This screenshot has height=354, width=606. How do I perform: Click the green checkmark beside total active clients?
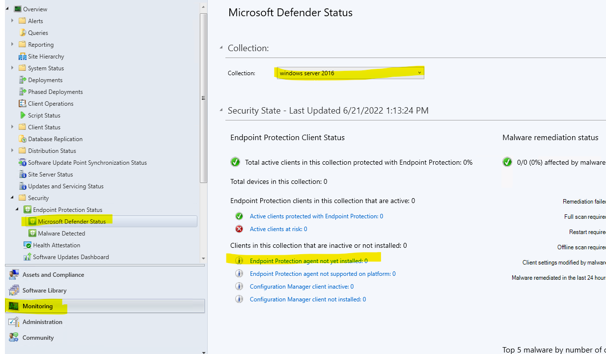click(235, 162)
